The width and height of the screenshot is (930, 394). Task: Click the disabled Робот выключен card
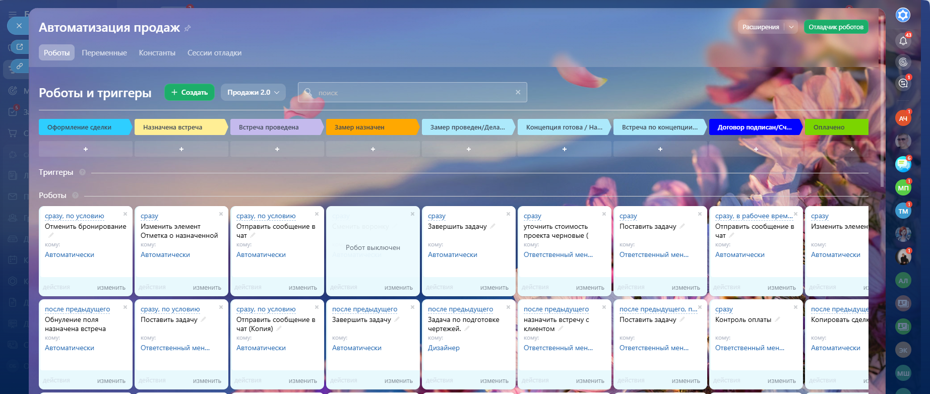click(373, 247)
